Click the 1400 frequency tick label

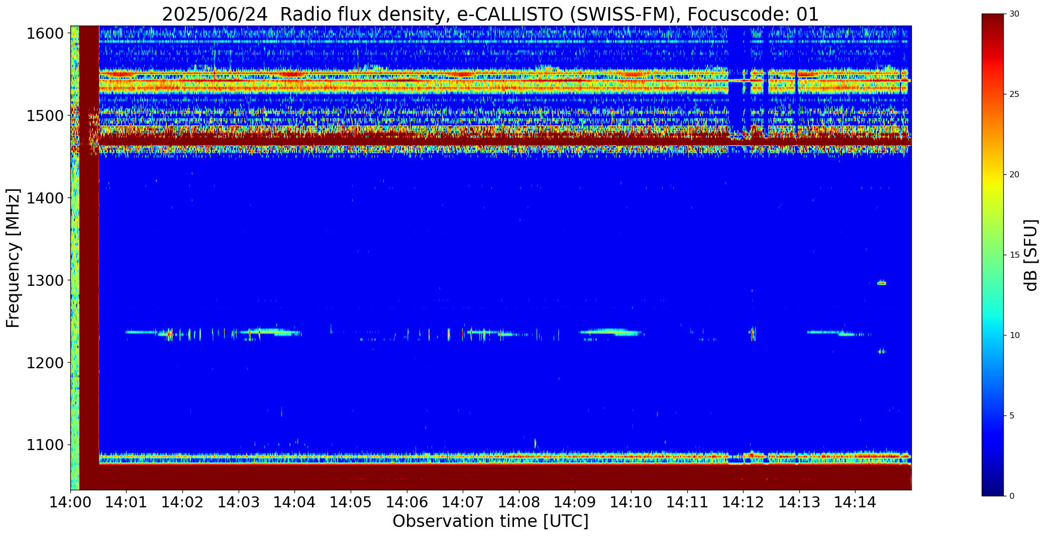[45, 198]
